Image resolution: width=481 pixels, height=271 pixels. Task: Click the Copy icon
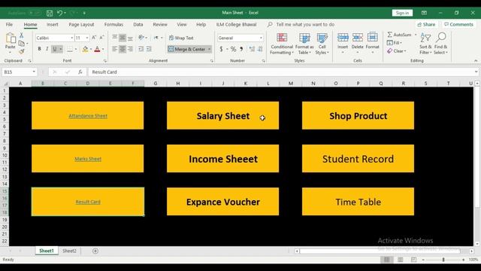point(22,44)
